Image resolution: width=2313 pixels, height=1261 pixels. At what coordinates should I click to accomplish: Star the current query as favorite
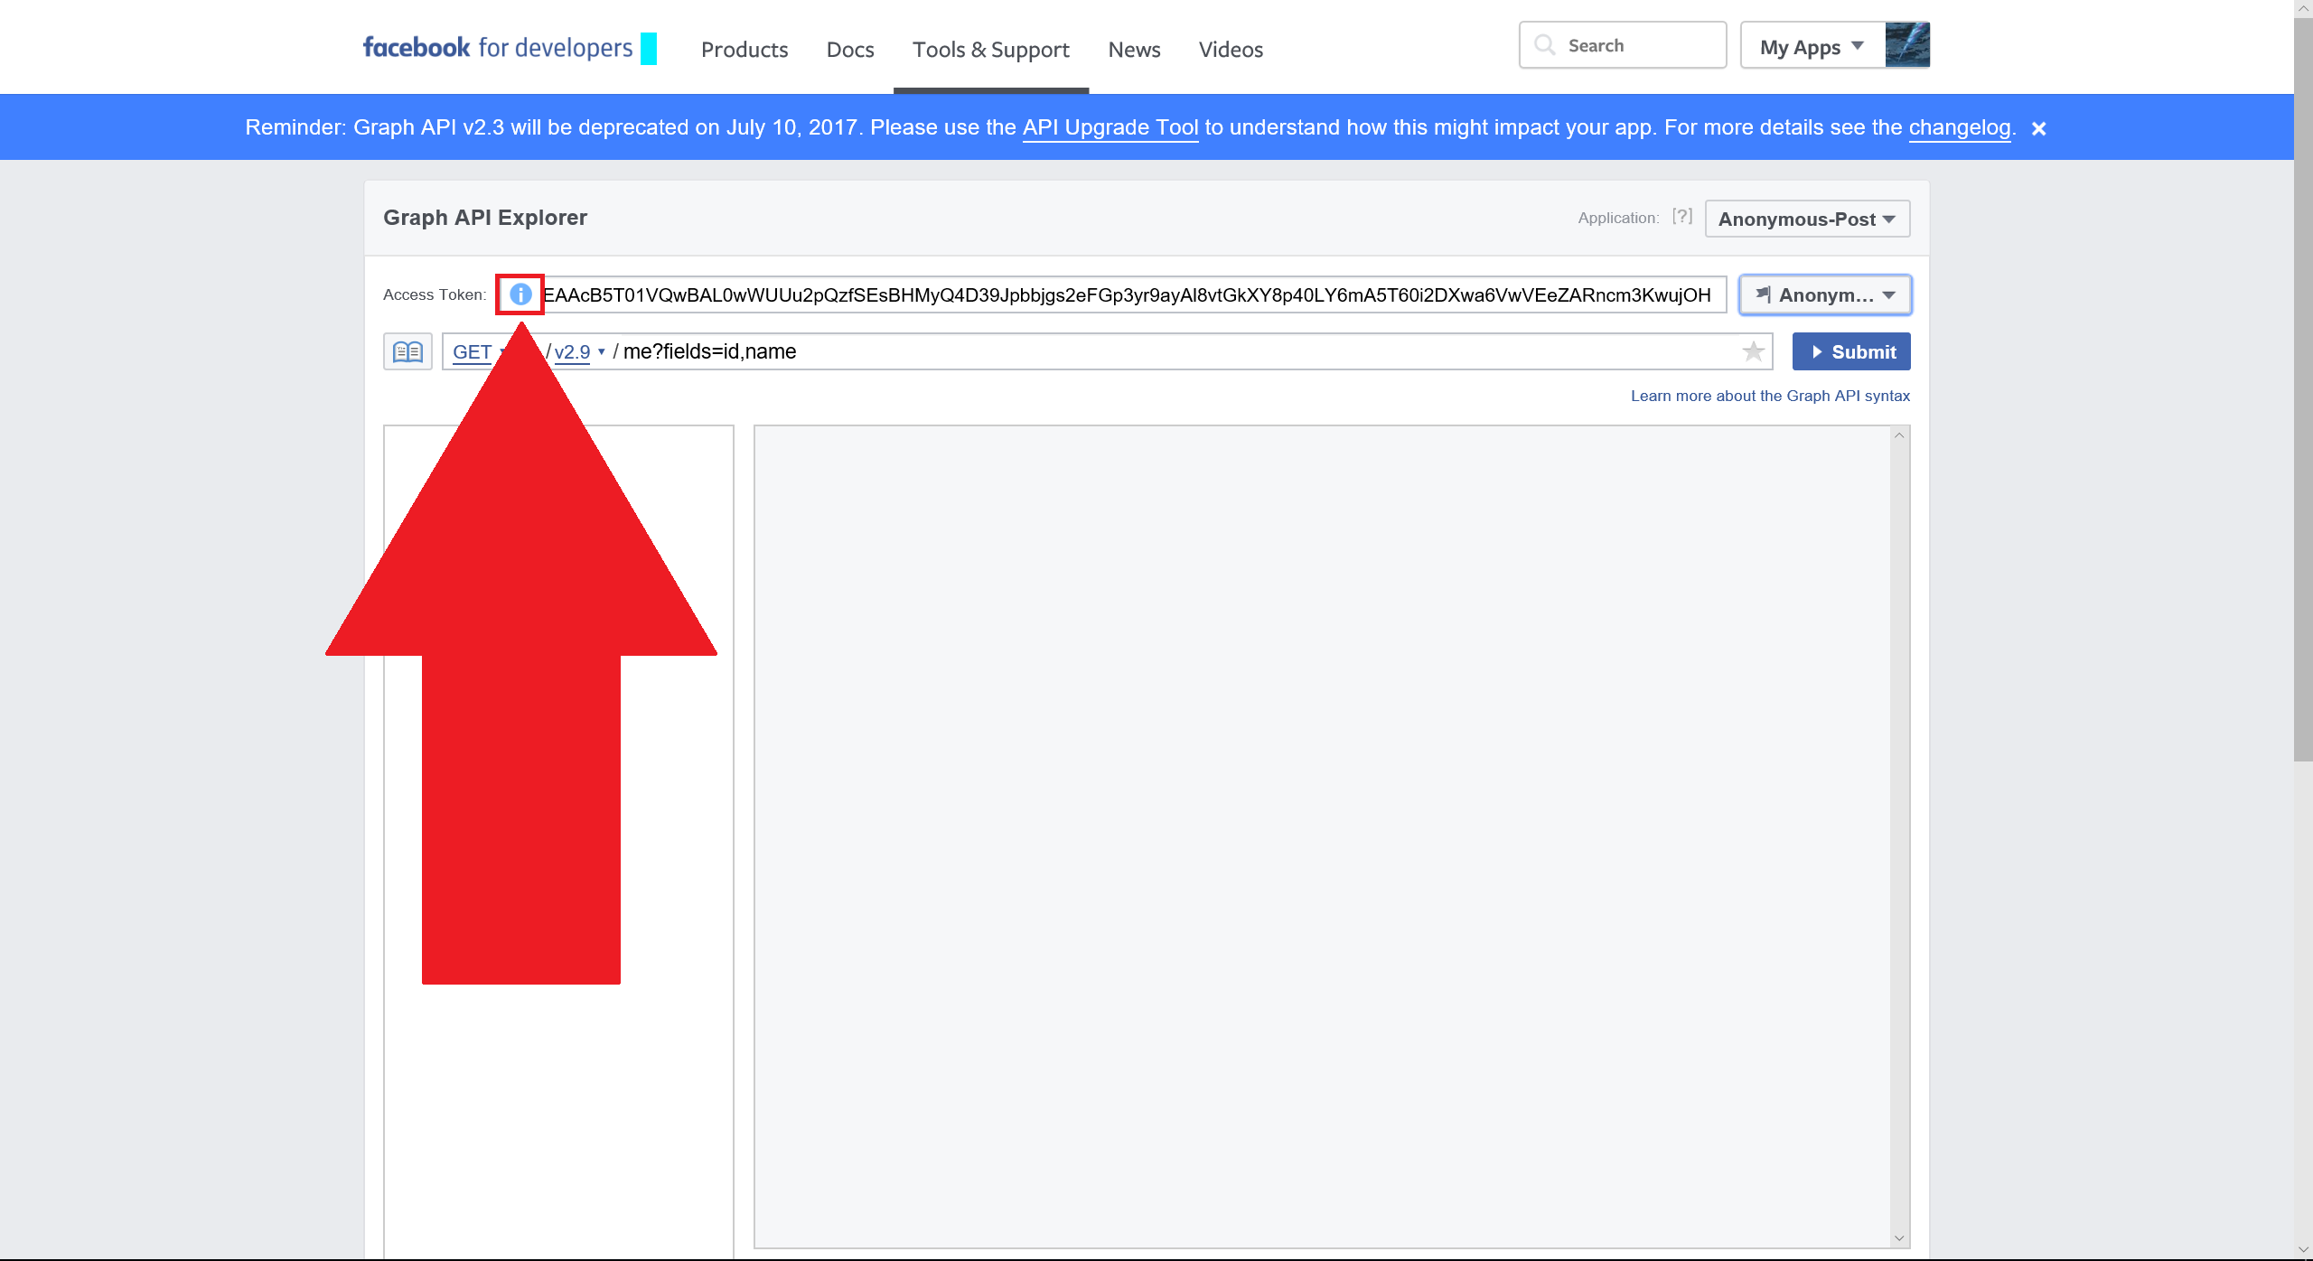(x=1753, y=351)
